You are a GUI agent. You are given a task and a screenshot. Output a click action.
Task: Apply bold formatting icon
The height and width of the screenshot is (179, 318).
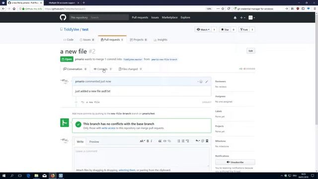click(148, 141)
